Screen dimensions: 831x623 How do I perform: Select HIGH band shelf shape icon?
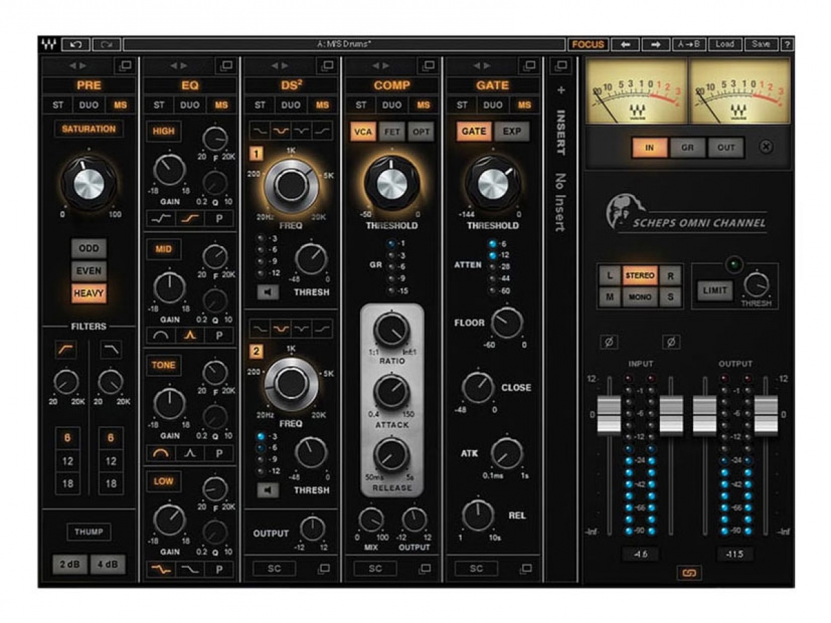point(190,218)
